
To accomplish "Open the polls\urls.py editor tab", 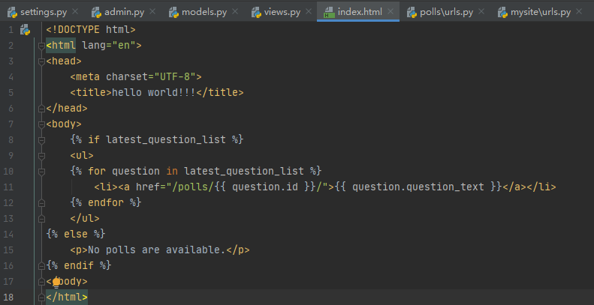I will (x=445, y=13).
